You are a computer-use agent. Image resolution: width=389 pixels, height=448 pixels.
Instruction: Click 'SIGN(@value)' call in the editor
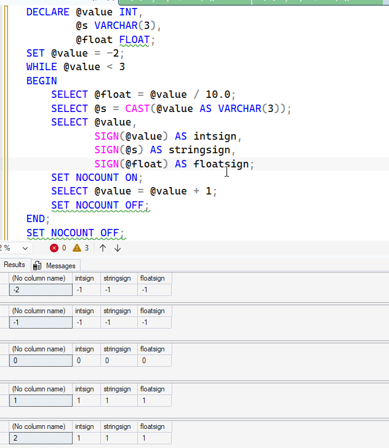tap(131, 136)
